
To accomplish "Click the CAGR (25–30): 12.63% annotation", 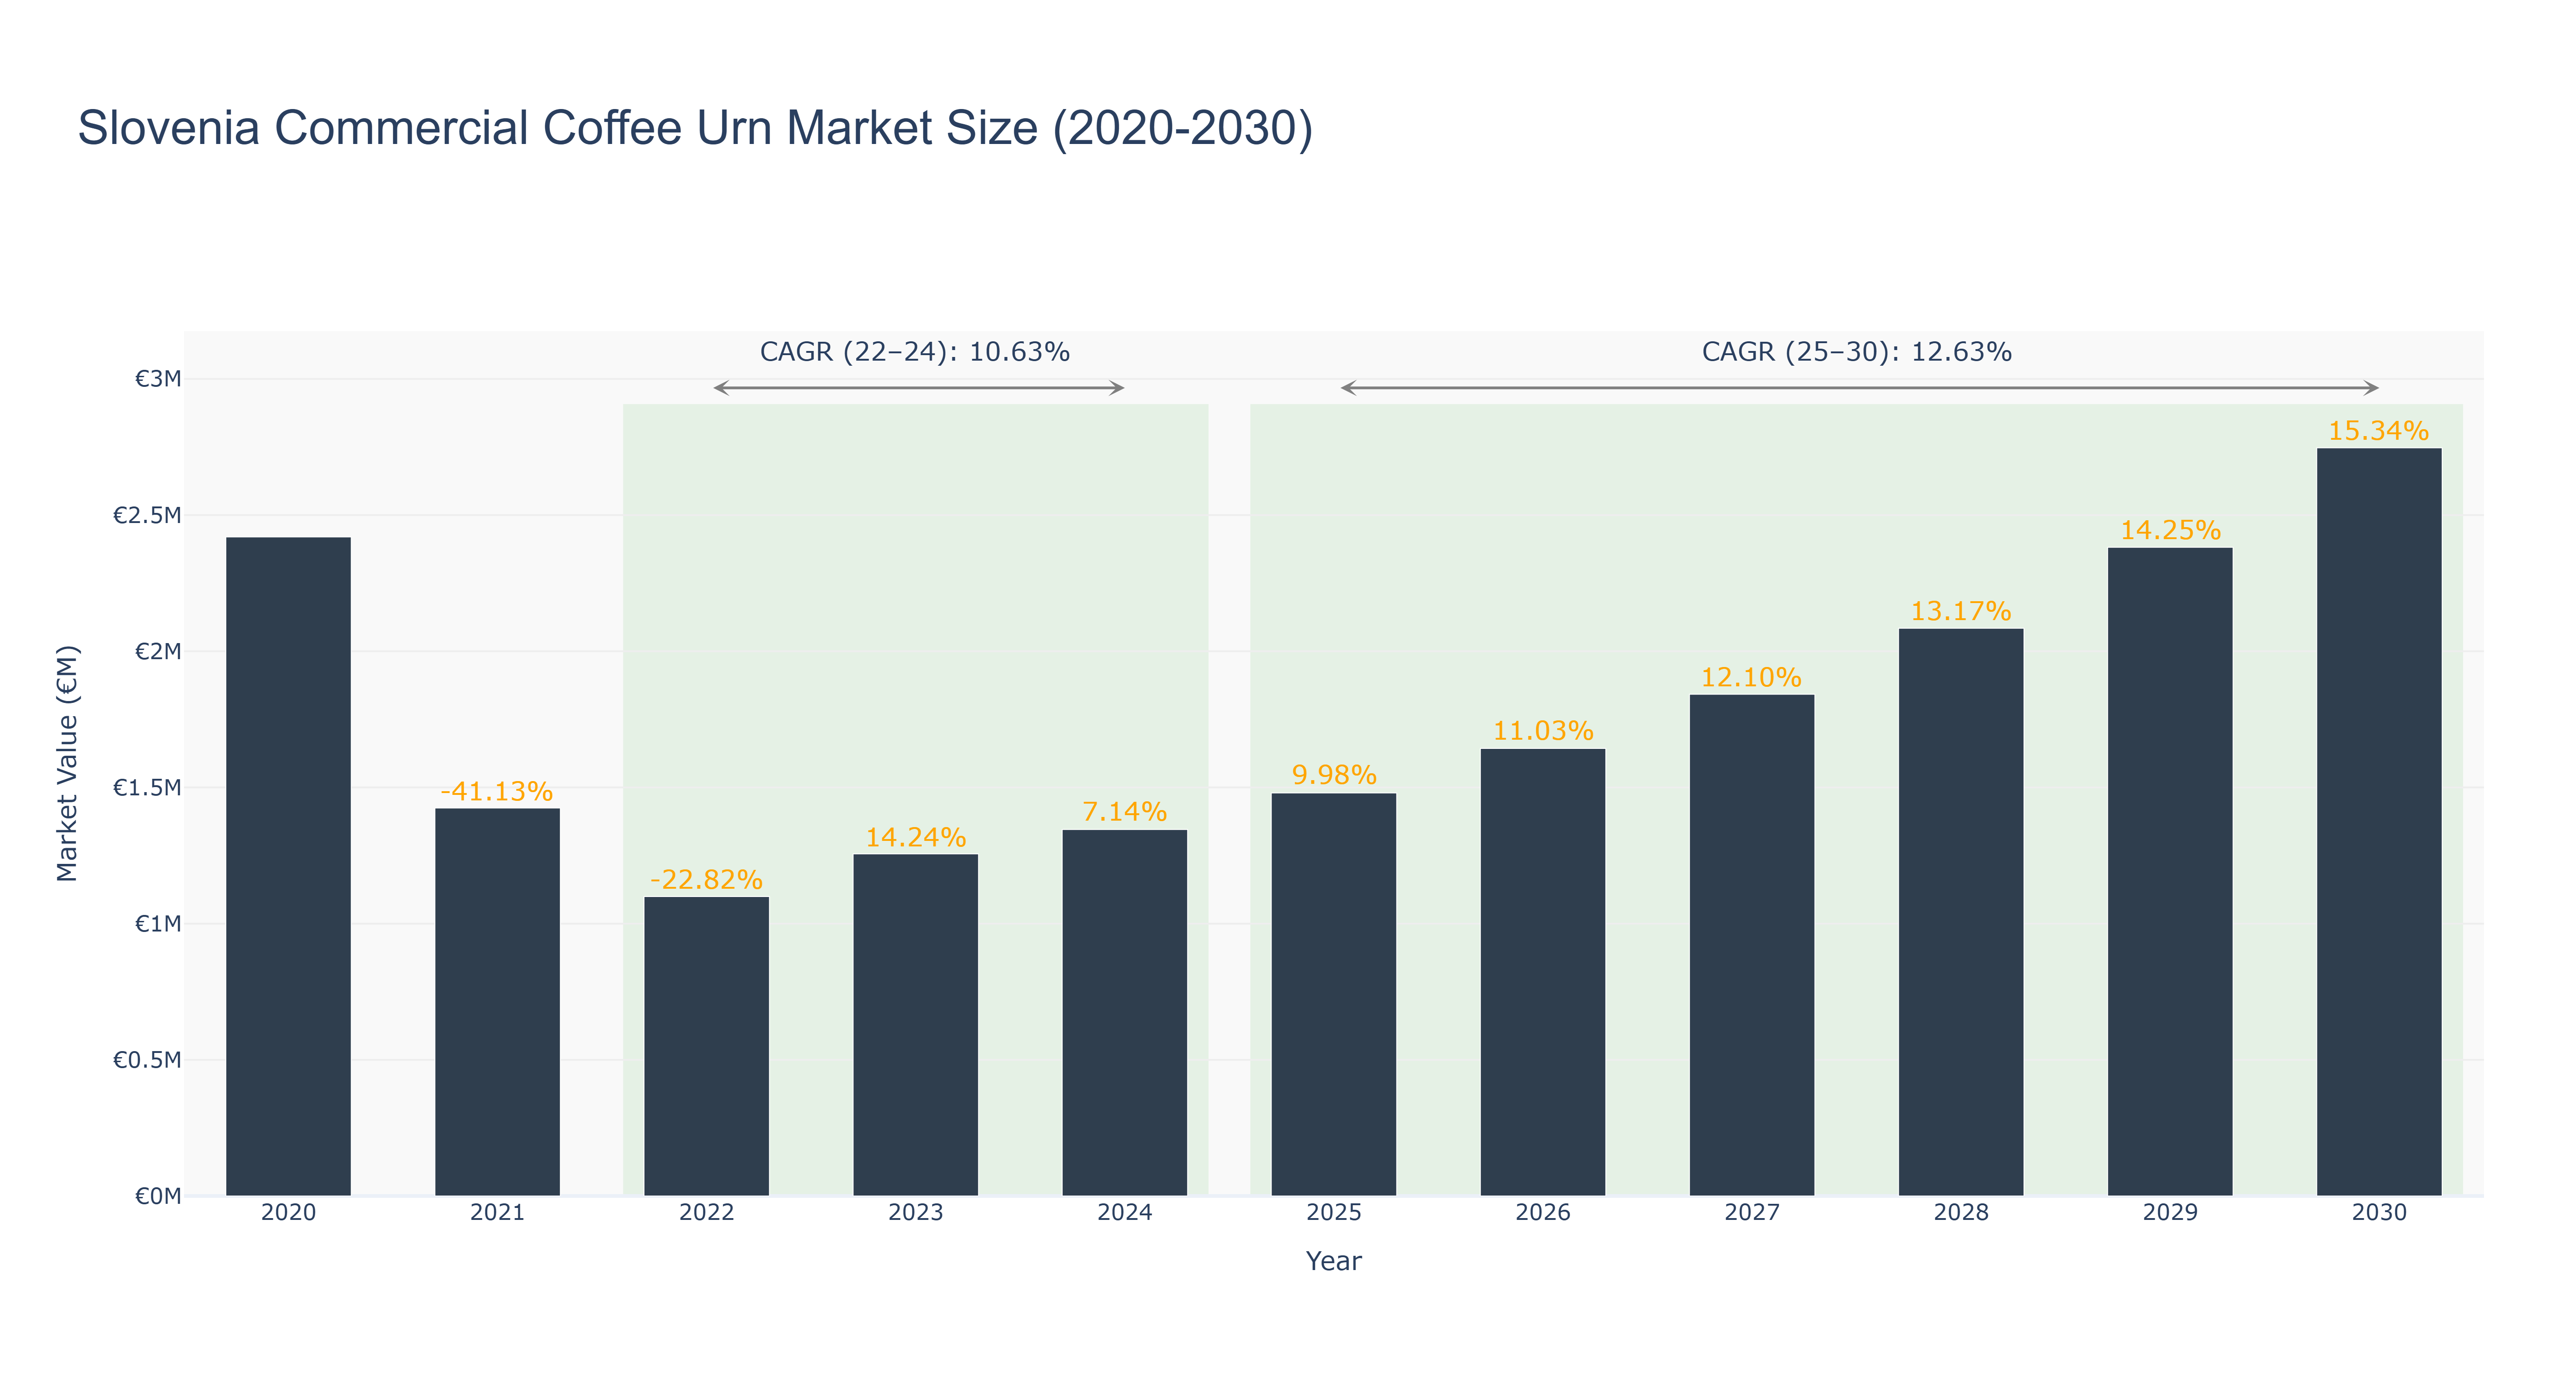I will click(1856, 352).
